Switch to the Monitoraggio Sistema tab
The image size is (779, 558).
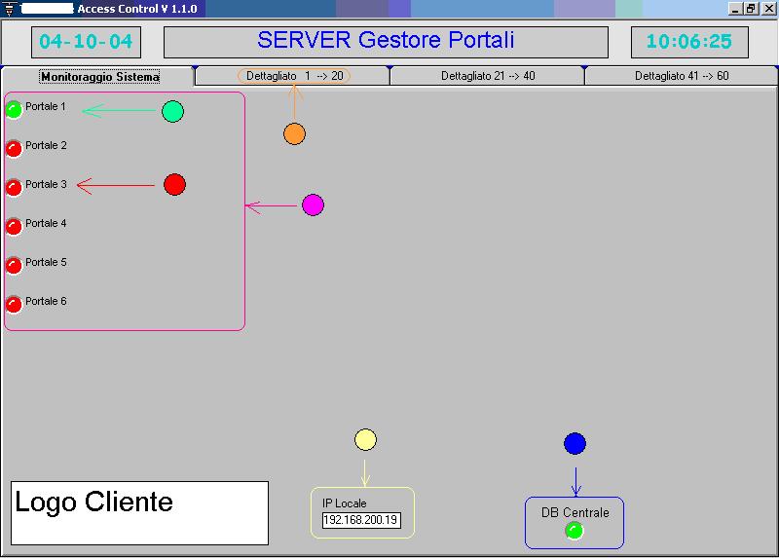point(100,77)
